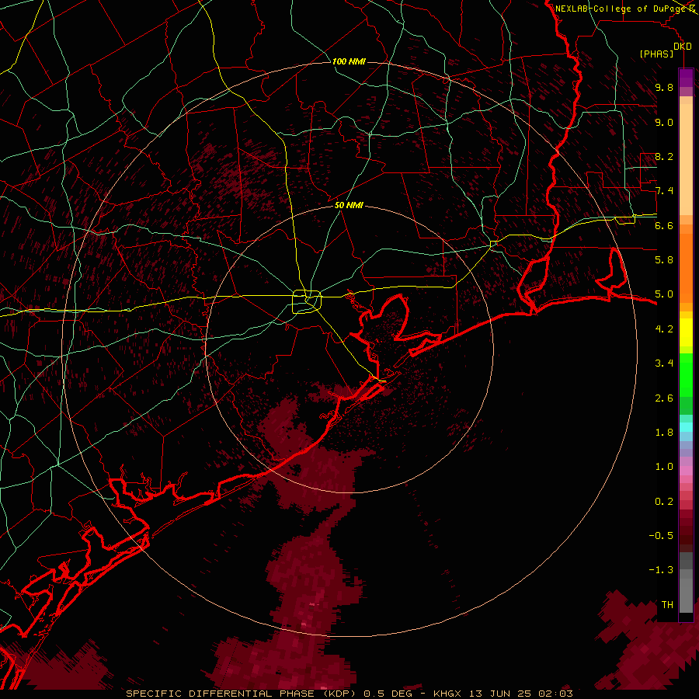Image resolution: width=699 pixels, height=699 pixels.
Task: Click the yellow highway loop at radar center
Action: (x=307, y=301)
